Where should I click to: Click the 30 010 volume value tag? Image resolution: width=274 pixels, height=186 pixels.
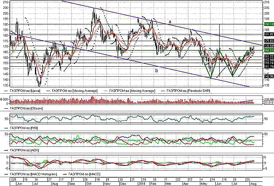tap(269, 102)
